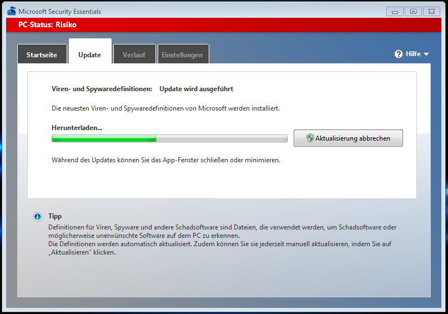Viewport: 448px width, 314px height.
Task: Click the shield icon on the cancel button
Action: [x=310, y=138]
